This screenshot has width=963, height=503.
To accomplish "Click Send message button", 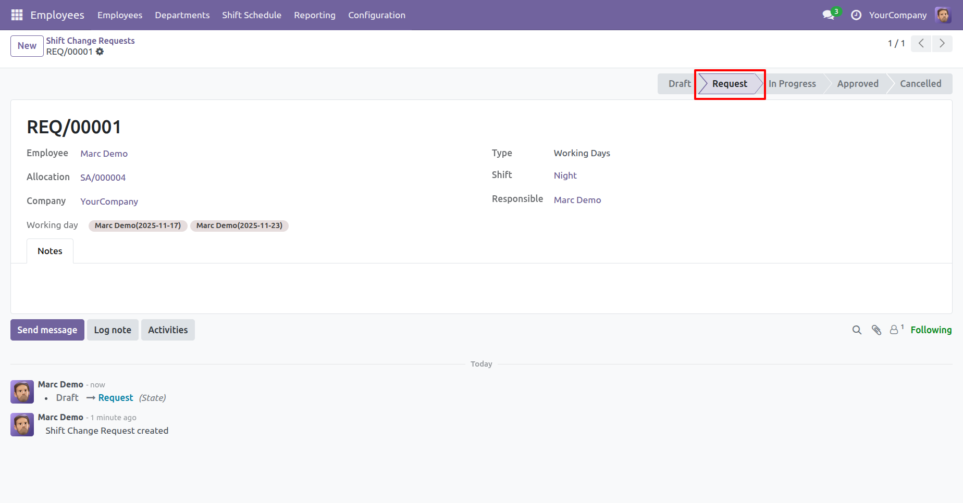I will pos(47,330).
